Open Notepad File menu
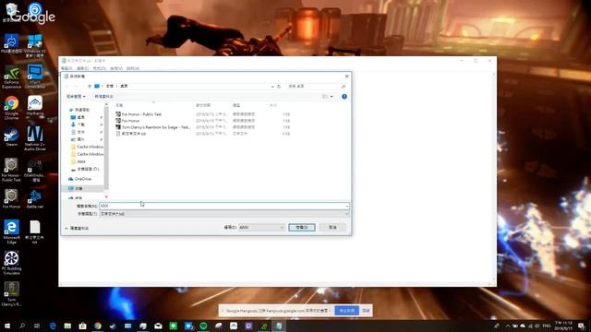The width and height of the screenshot is (591, 332). coord(66,68)
